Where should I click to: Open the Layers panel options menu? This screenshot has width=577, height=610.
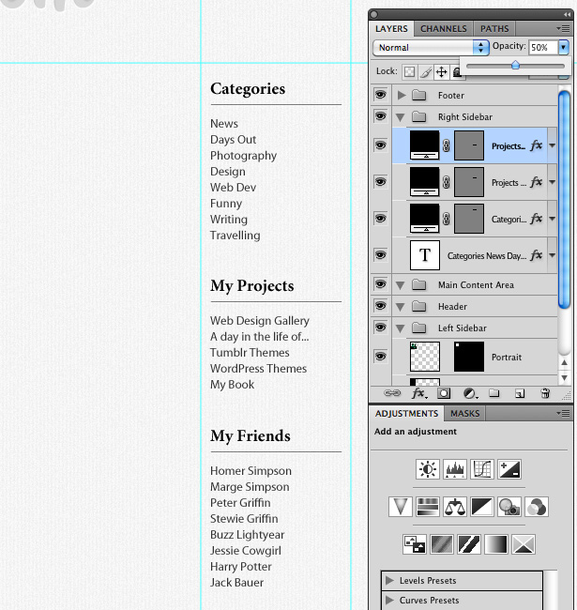pos(563,28)
